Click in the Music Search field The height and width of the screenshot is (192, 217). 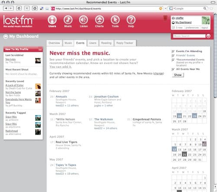[x=189, y=36]
